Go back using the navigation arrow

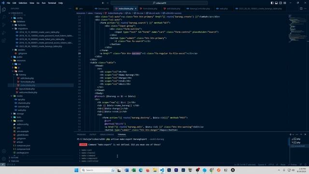point(103,3)
